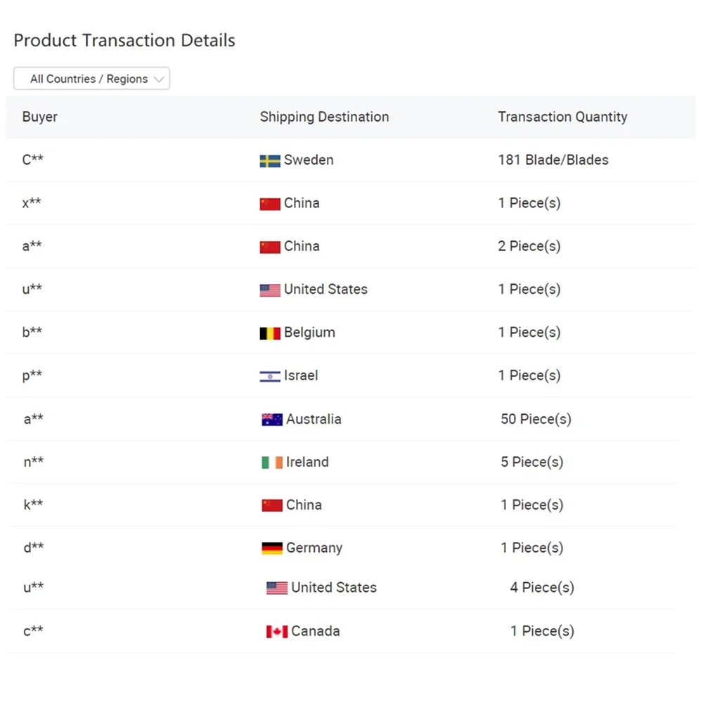
Task: Click the Australia flag icon
Action: (272, 420)
